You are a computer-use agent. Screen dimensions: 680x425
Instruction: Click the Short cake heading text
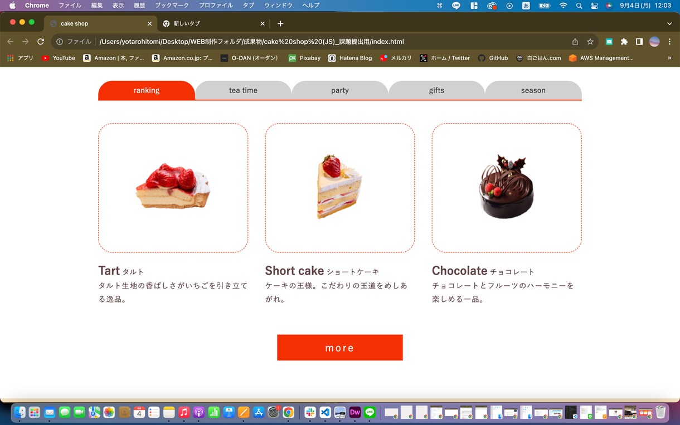[x=294, y=271]
